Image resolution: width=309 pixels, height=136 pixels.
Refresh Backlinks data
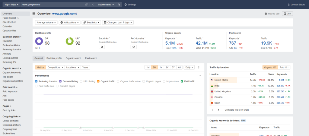[x=102, y=47]
